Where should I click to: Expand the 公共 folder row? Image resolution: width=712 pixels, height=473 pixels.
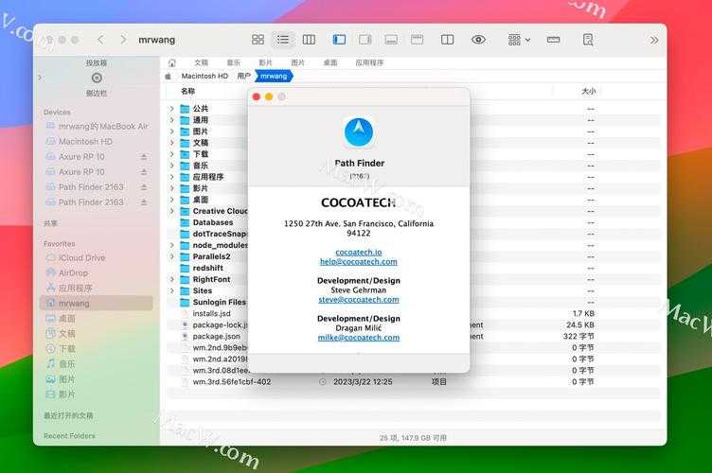pos(171,109)
